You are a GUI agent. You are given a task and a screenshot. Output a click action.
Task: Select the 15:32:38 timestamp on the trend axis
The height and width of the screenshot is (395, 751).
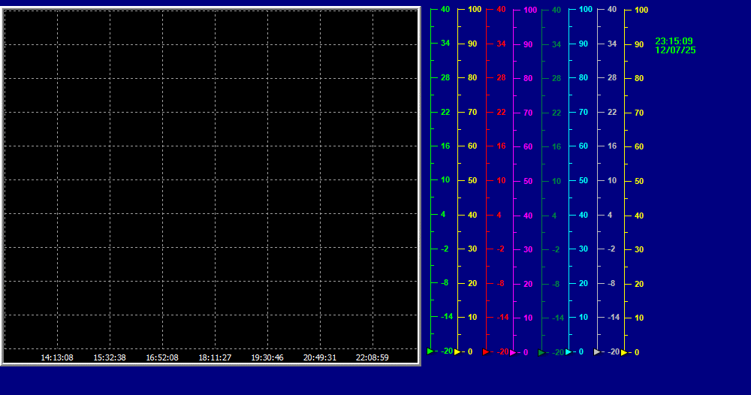(110, 357)
